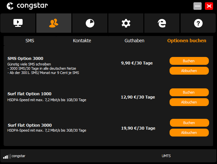Click the signal strength bars icon
This screenshot has height=164, width=217.
tap(7, 156)
